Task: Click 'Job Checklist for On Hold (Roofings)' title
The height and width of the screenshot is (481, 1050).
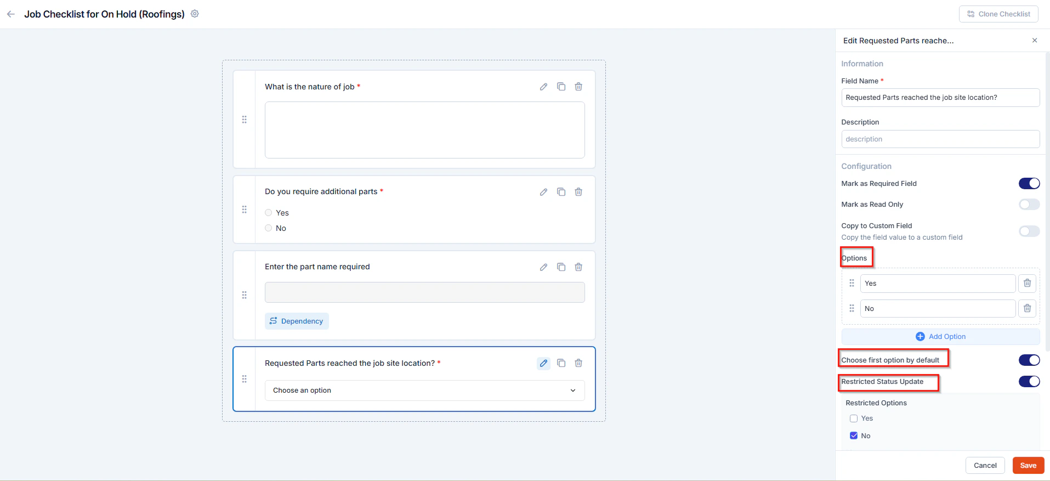Action: 104,14
